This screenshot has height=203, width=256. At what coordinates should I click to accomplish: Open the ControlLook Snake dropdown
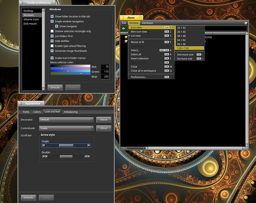[66, 128]
